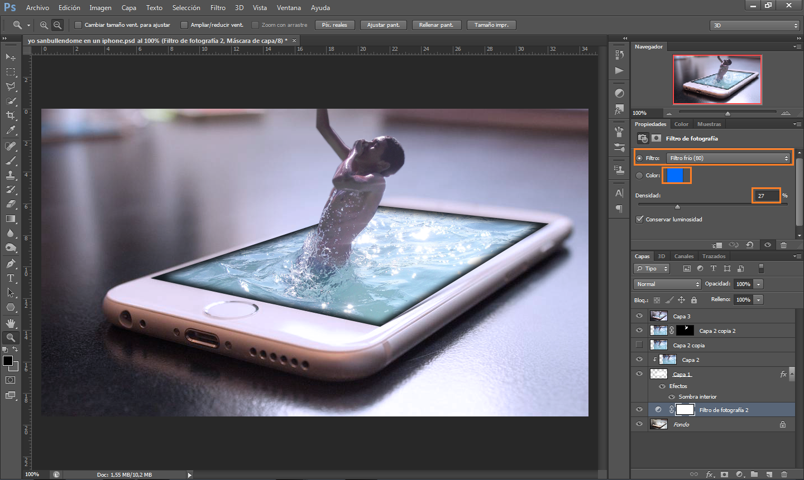Lock layer position
This screenshot has width=804, height=480.
tap(682, 300)
